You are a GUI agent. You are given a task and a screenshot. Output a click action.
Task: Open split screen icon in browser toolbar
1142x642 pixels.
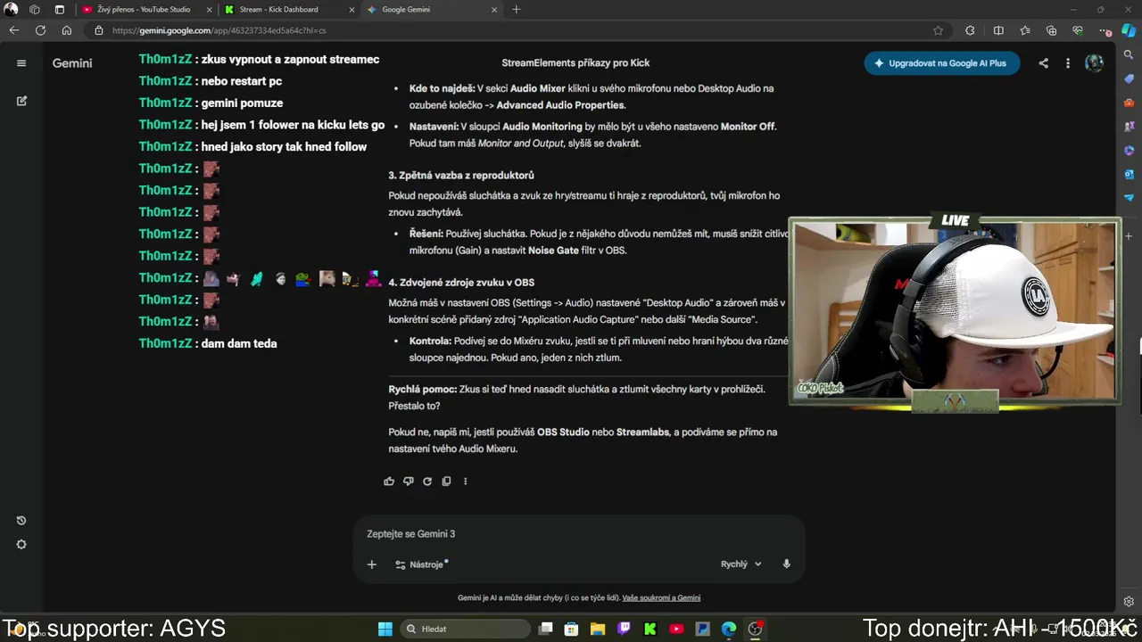pos(998,30)
